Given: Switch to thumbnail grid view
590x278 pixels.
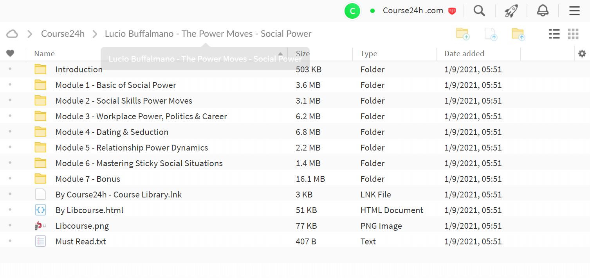Looking at the screenshot, I should (573, 34).
